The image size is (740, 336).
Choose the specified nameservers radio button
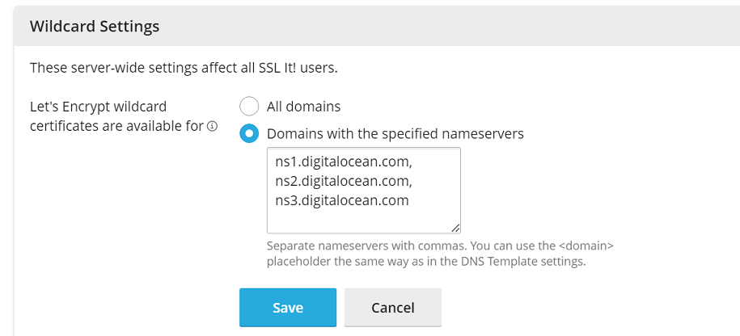coord(249,133)
